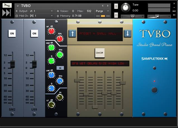Toggle the M mute button

116,15
